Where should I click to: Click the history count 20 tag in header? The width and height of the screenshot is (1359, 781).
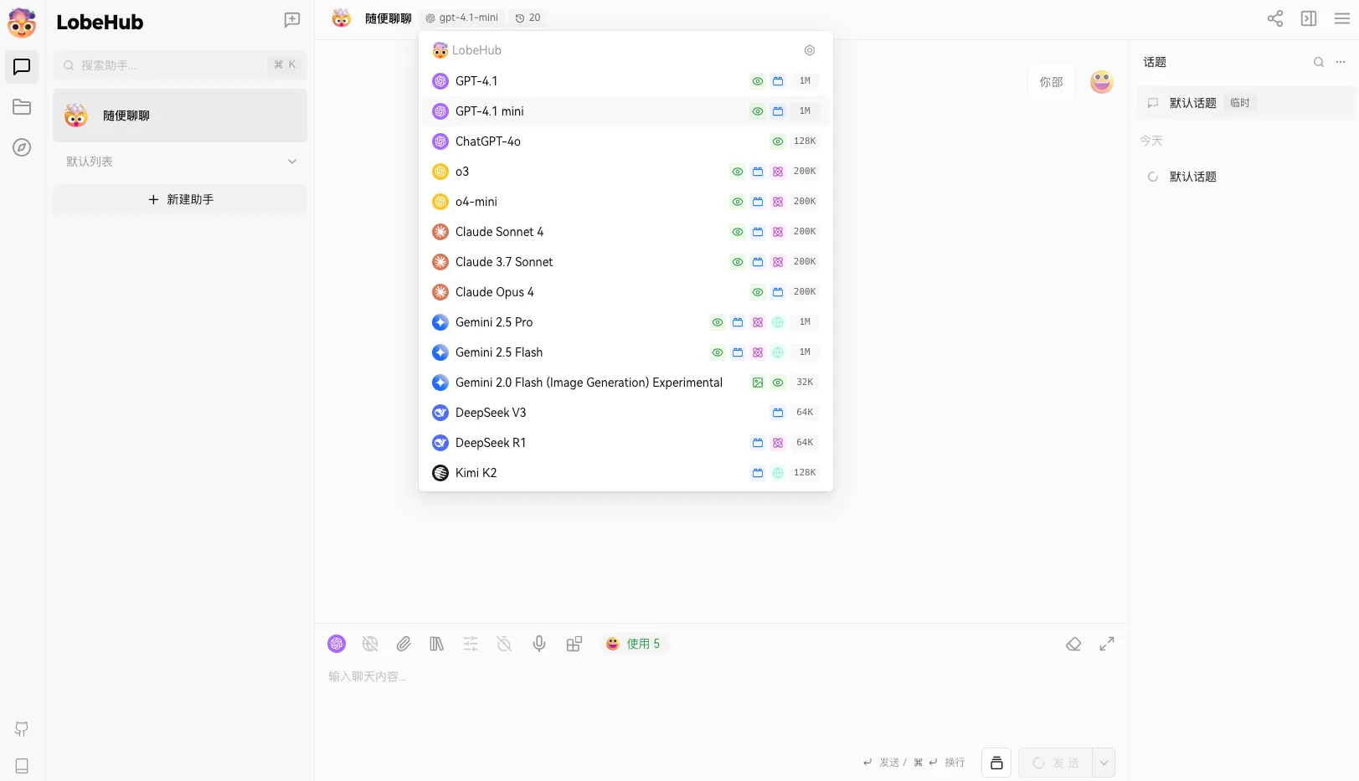[x=528, y=18]
